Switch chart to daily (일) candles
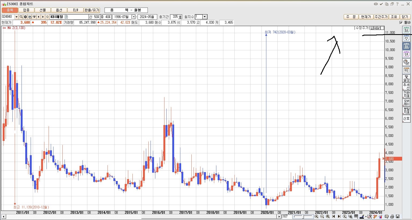 (406, 30)
